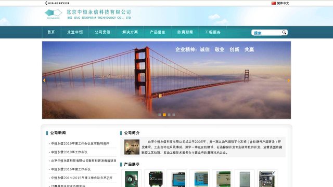Open news 中恒永信2014-2015年度工作会议在京召开

[x=82, y=178]
